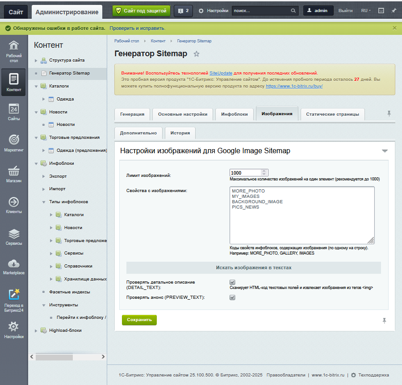Click the Лимит изображений number field

tap(245, 173)
